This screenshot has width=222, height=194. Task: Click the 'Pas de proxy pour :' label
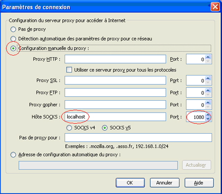click(39, 138)
